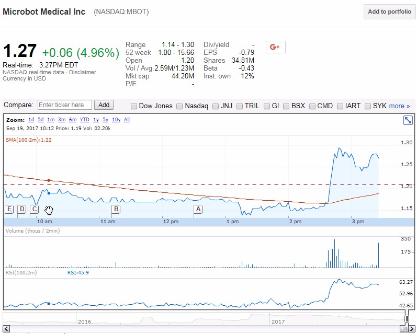Zoom chart to 1d
The width and height of the screenshot is (417, 334).
click(31, 120)
